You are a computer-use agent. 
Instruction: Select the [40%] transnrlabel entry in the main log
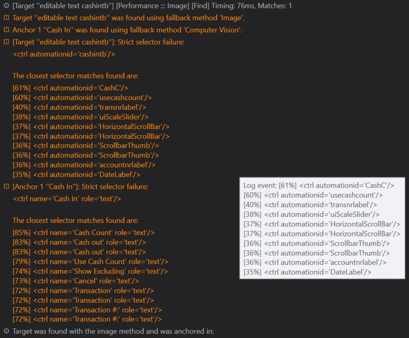[79, 107]
